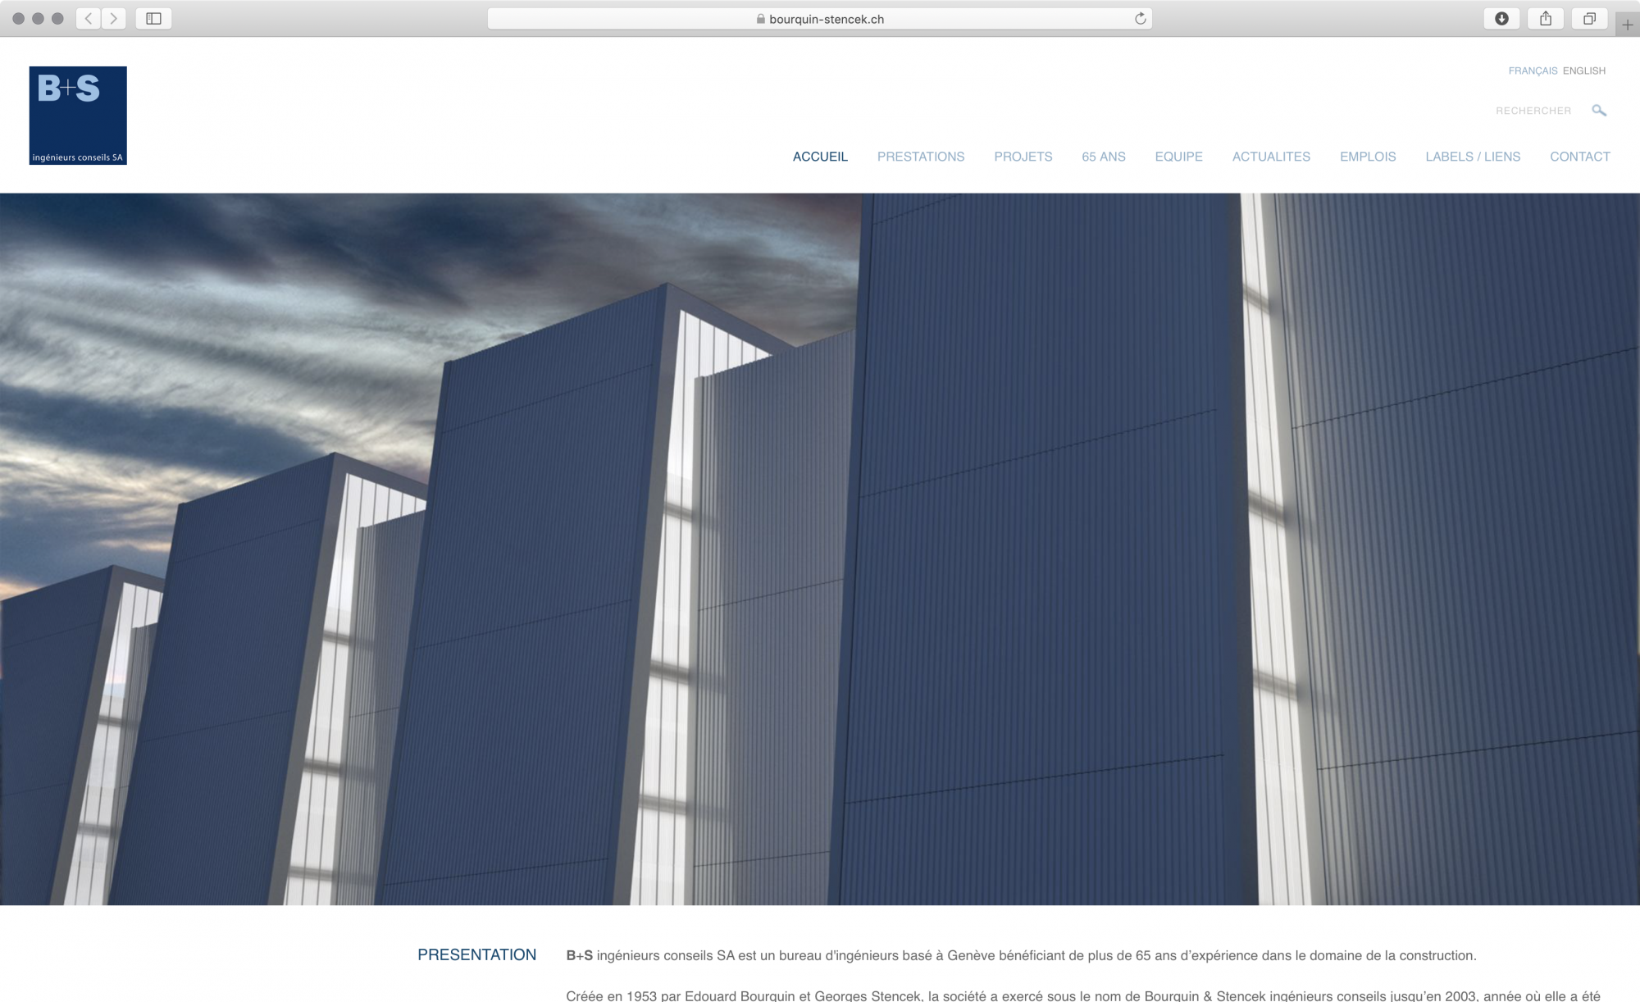This screenshot has height=1002, width=1640.
Task: Open the EMPLOIS section
Action: [1368, 157]
